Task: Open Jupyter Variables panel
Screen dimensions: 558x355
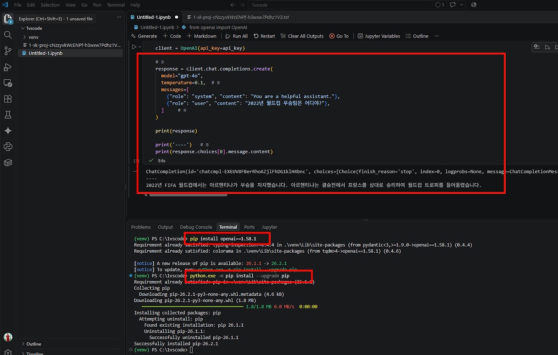Action: 379,36
